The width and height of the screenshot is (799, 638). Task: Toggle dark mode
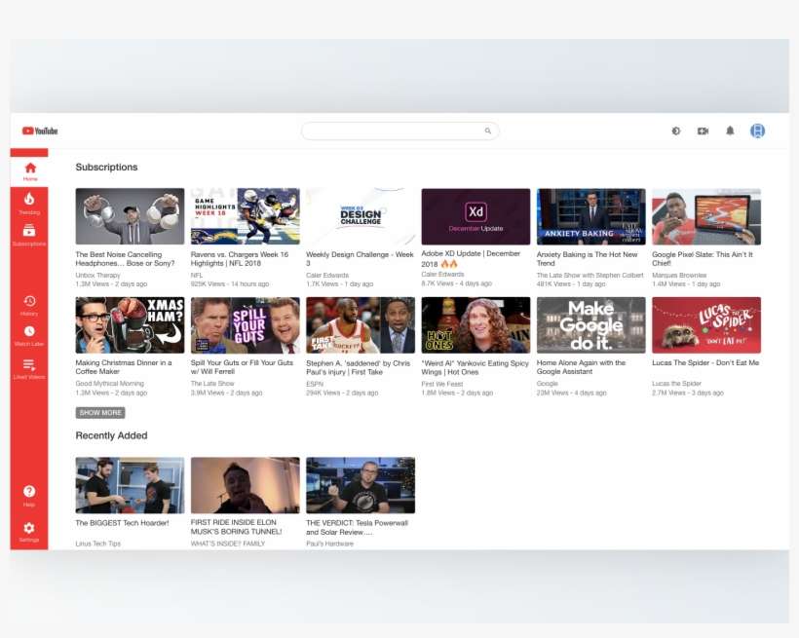pos(676,130)
